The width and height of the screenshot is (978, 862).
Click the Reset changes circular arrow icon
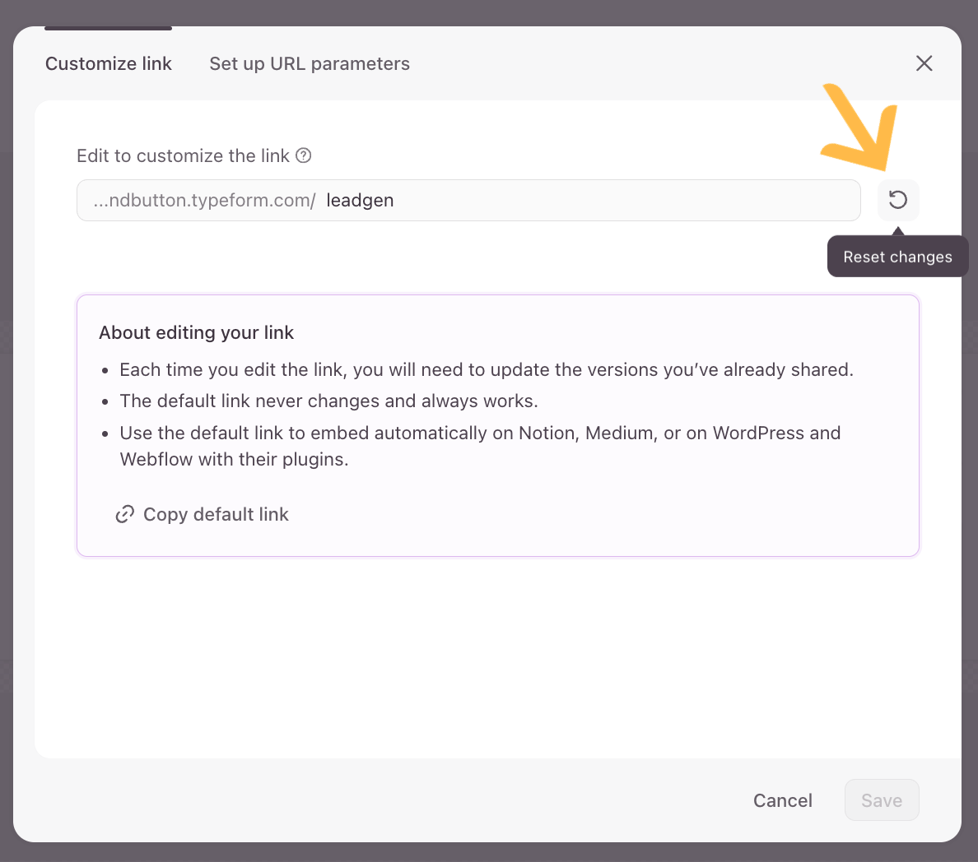pos(898,200)
